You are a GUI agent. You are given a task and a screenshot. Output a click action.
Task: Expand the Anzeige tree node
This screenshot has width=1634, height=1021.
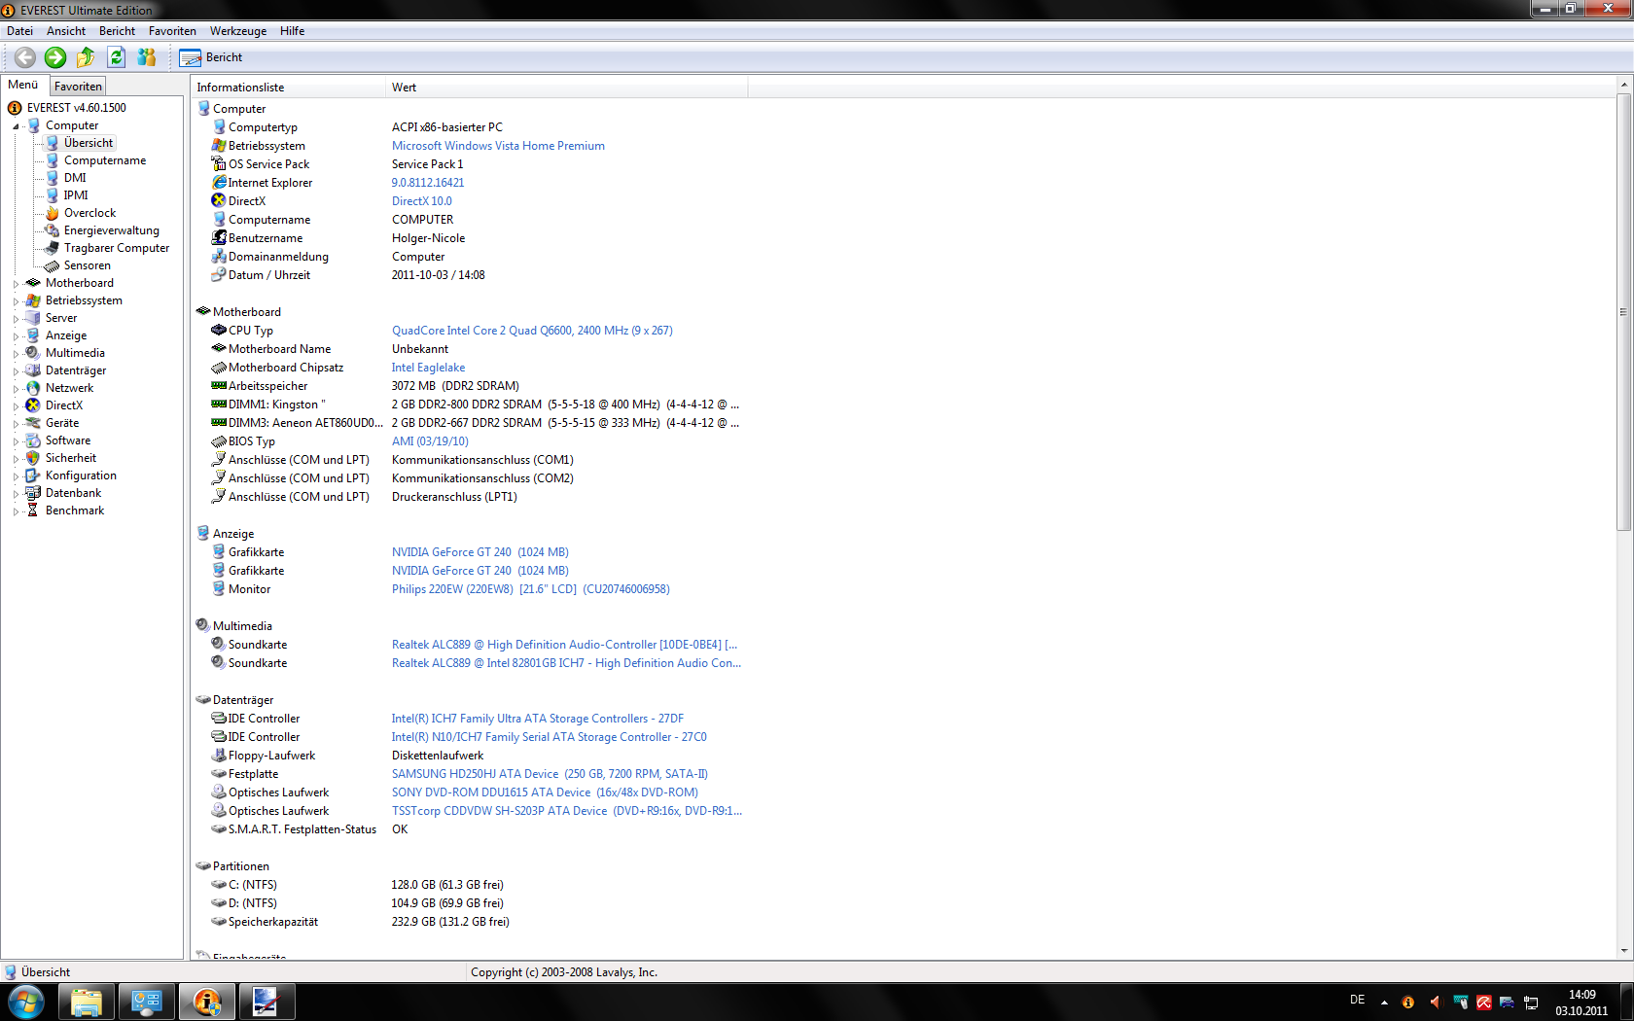(17, 336)
